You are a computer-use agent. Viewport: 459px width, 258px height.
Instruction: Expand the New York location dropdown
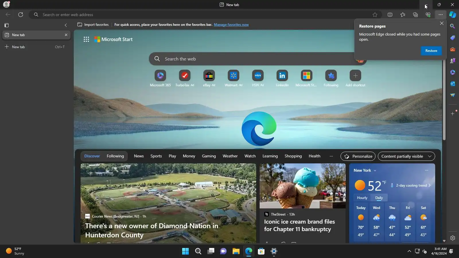(x=365, y=170)
